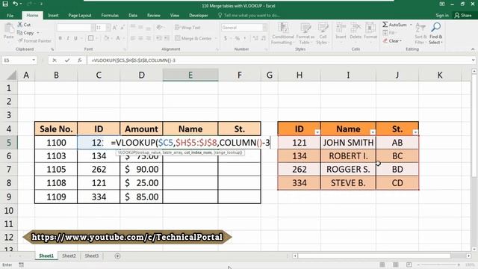Click the Copy icon
This screenshot has height=269, width=478.
pos(20,33)
